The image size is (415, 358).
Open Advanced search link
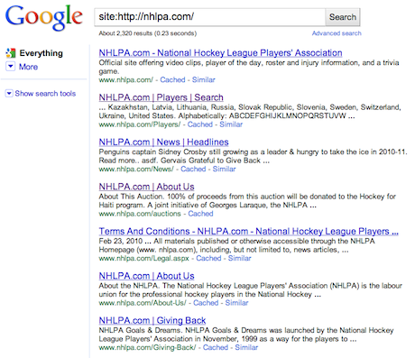coord(337,33)
